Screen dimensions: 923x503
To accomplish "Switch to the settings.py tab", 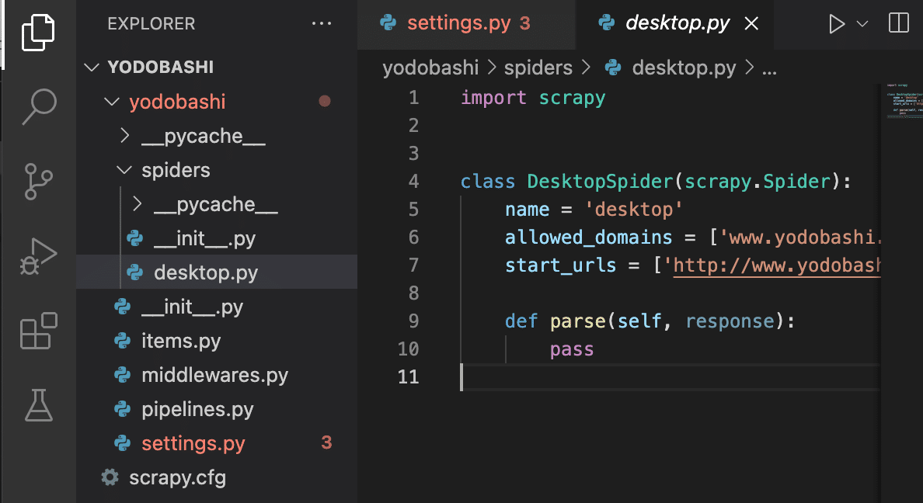I will point(458,23).
